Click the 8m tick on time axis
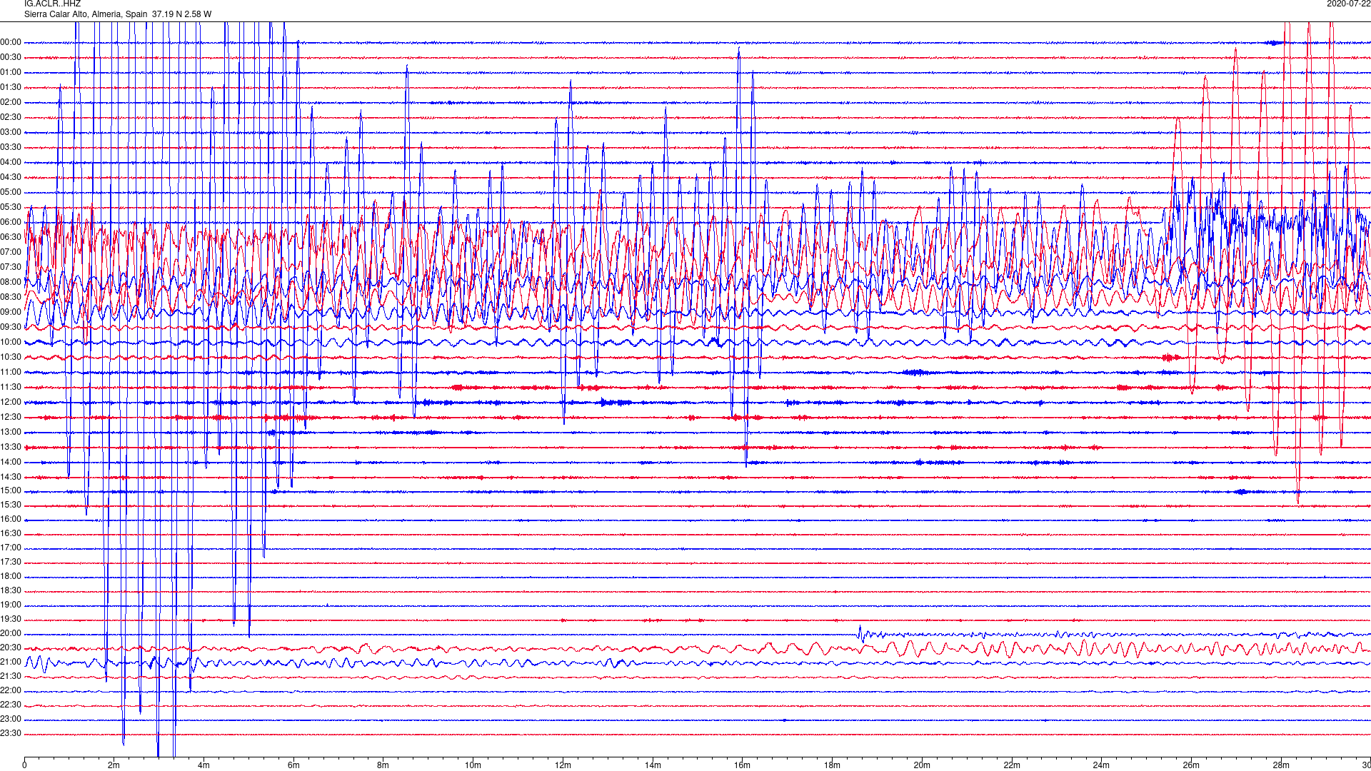This screenshot has width=1371, height=771. click(383, 765)
